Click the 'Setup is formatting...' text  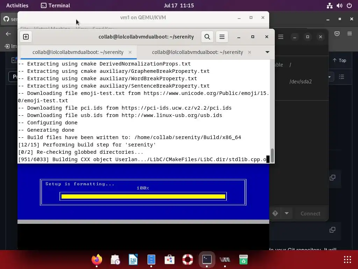[80, 184]
